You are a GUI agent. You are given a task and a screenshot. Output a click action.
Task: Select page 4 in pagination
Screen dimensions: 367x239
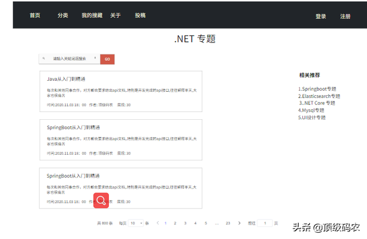click(195, 223)
